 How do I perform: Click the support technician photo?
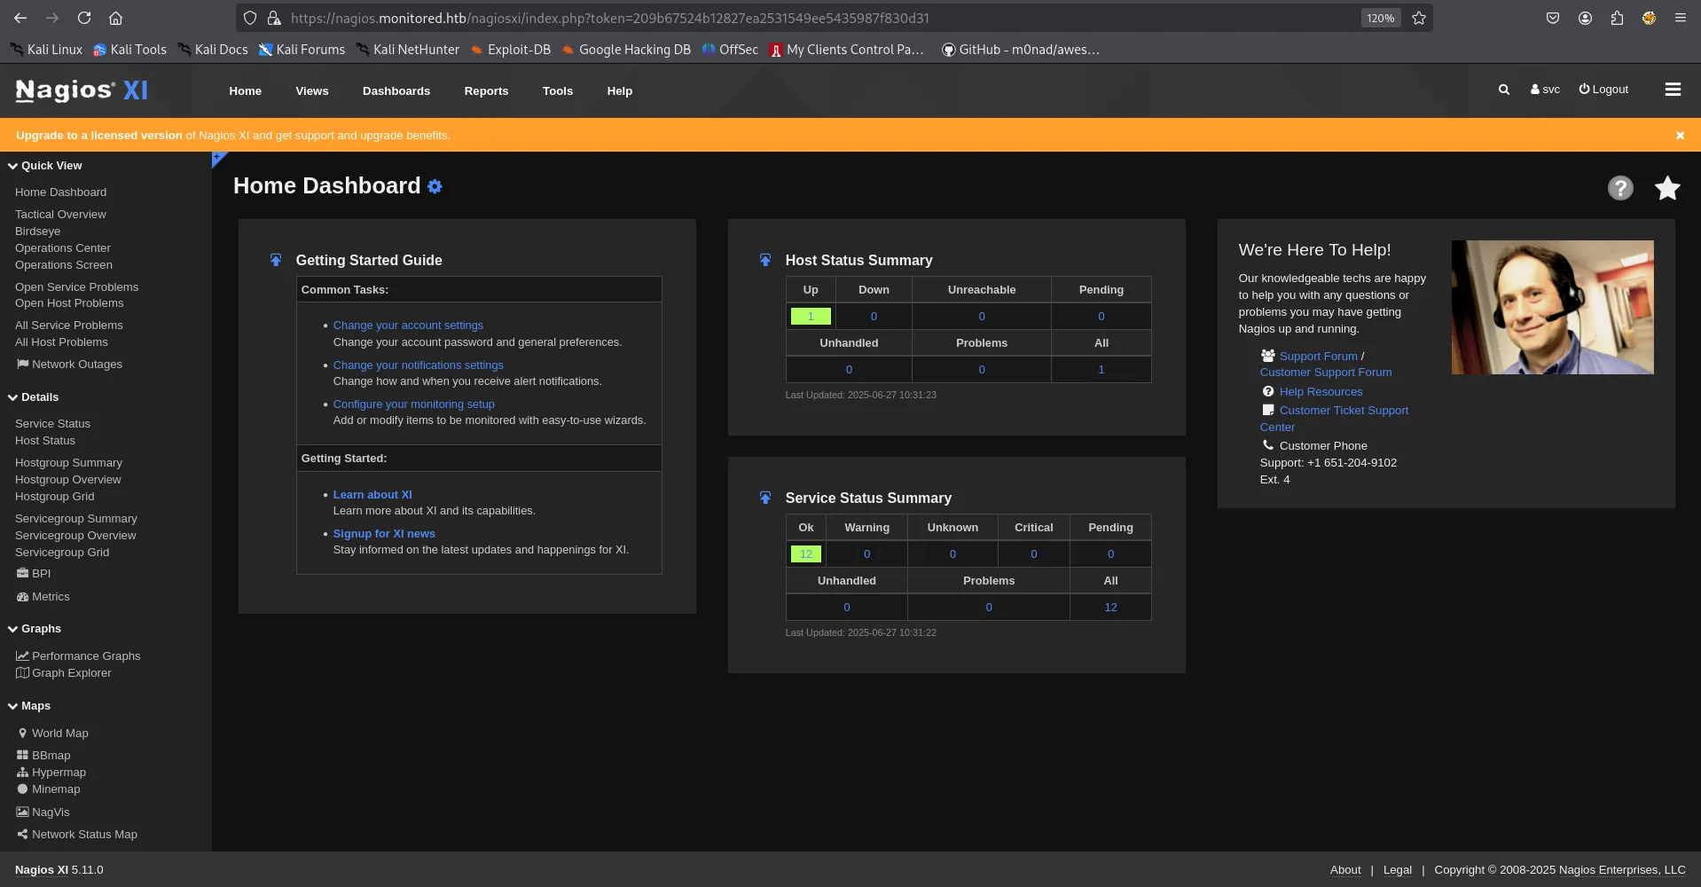(1552, 307)
